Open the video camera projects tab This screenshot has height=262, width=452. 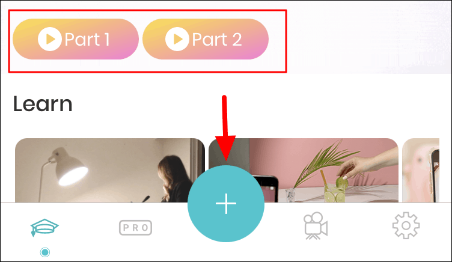click(x=316, y=226)
